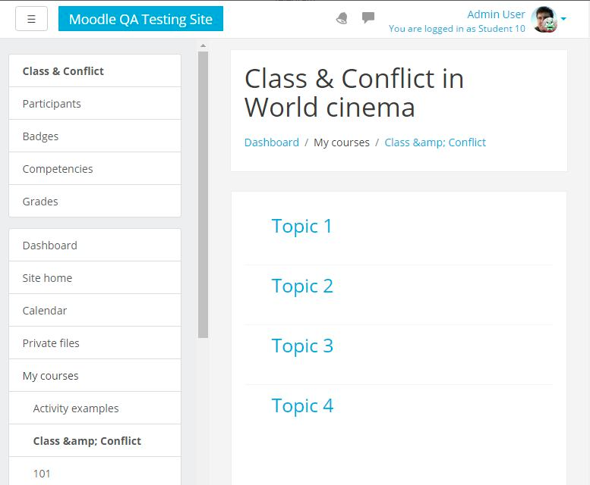Click the Dashboard breadcrumb link
The height and width of the screenshot is (485, 590).
click(x=272, y=142)
